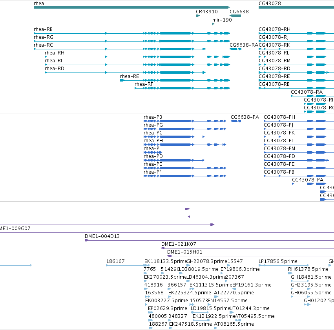Click BAC clone label DME1-004D13

102,236
